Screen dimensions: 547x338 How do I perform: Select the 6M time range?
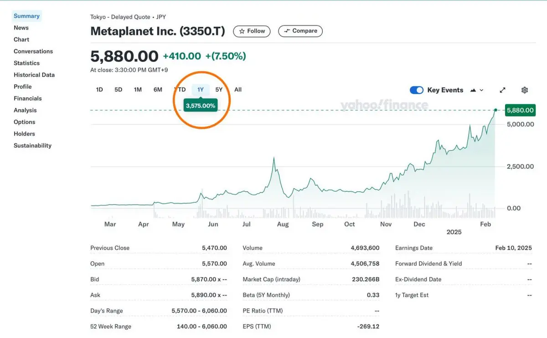click(158, 90)
